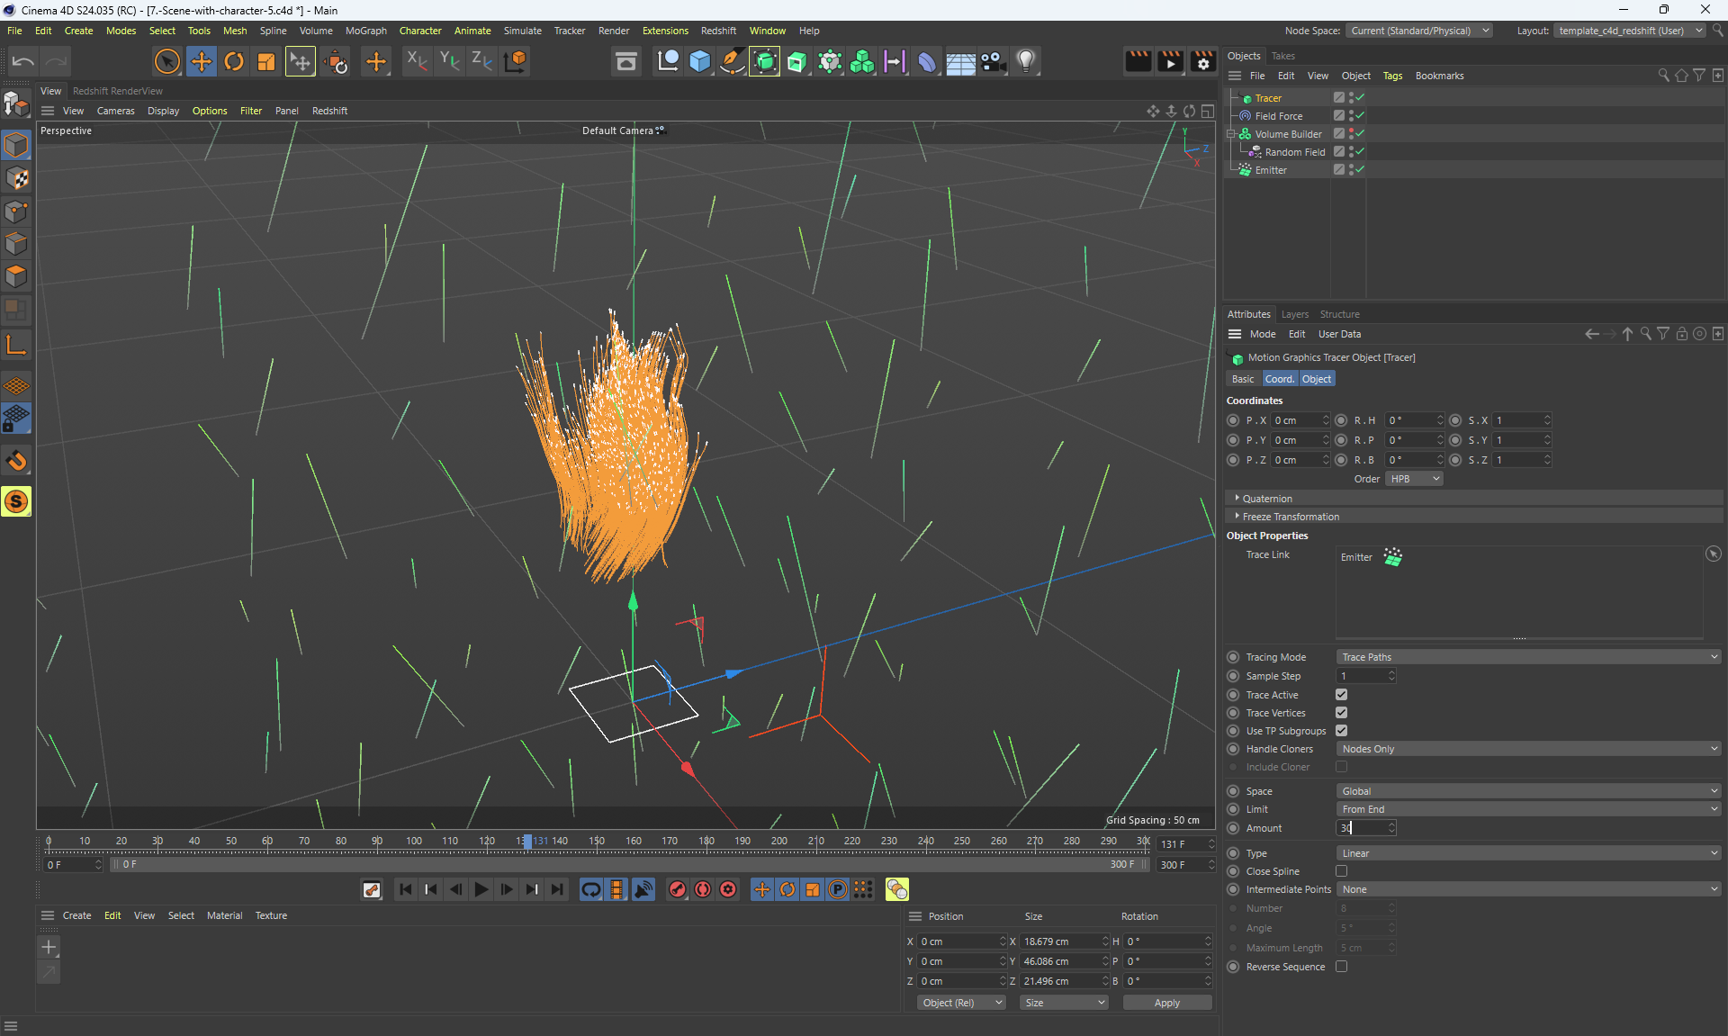The width and height of the screenshot is (1728, 1036).
Task: Open the Cube primitive objects icon
Action: point(699,61)
